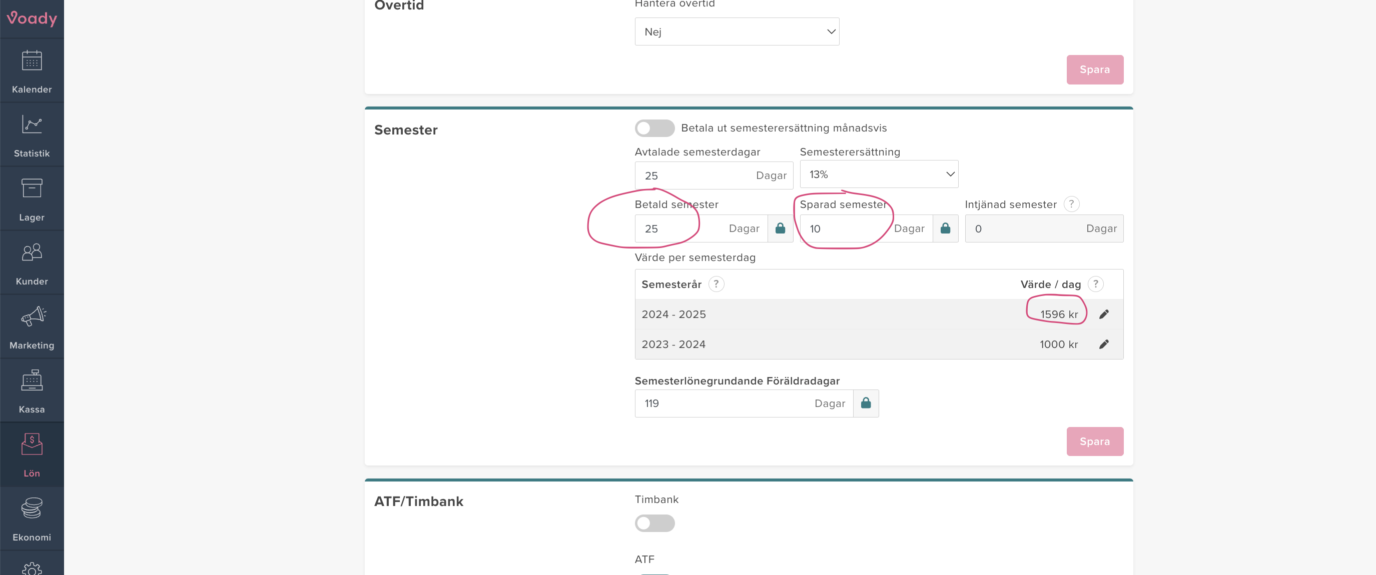Viewport: 1376px width, 575px height.
Task: Go to Lager inventory section
Action: pyautogui.click(x=32, y=199)
